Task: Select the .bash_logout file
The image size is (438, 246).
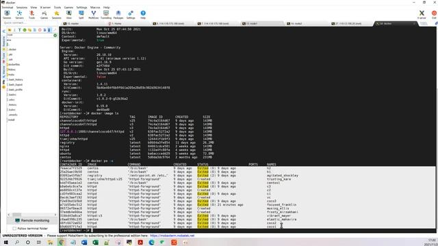Action: pos(15,85)
